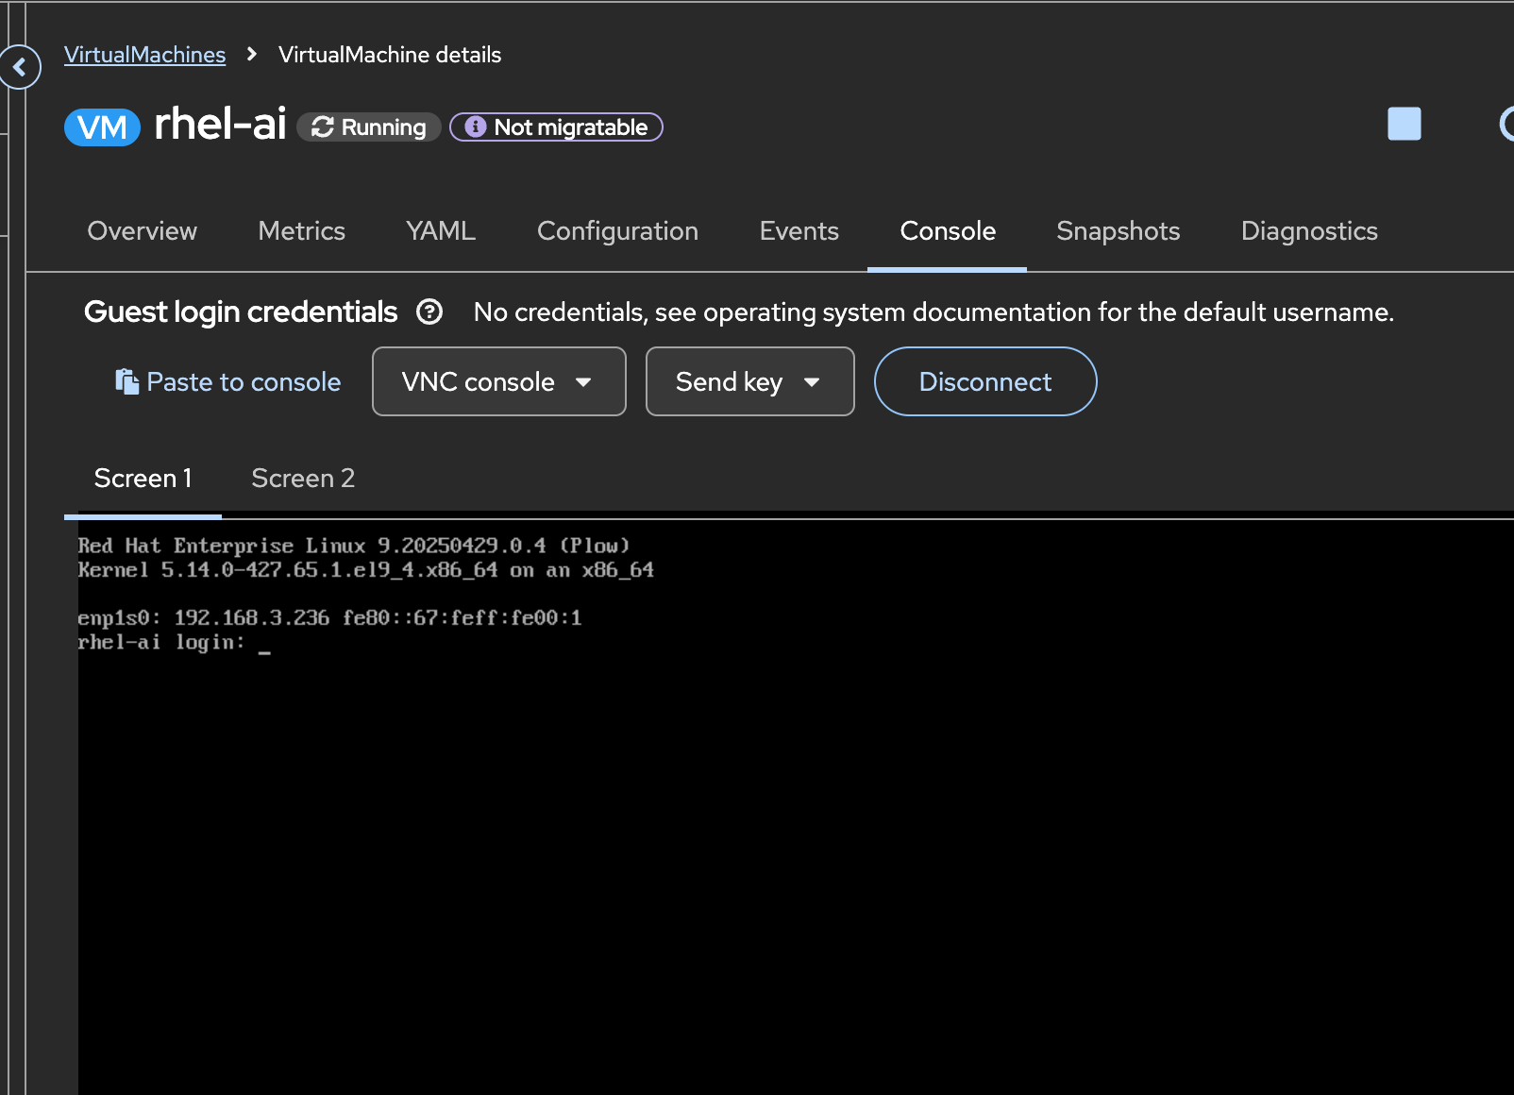1514x1095 pixels.
Task: Click the Red Hat Enterprise Linux version line
Action: (353, 546)
